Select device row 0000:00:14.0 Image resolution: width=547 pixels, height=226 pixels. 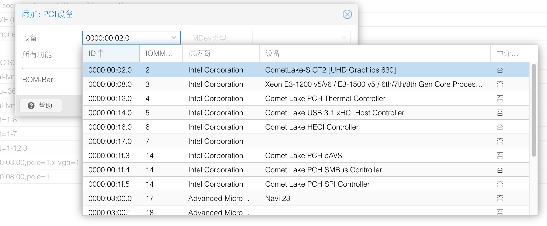[306, 113]
